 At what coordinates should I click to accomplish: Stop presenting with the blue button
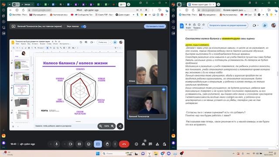pyautogui.click(x=155, y=26)
